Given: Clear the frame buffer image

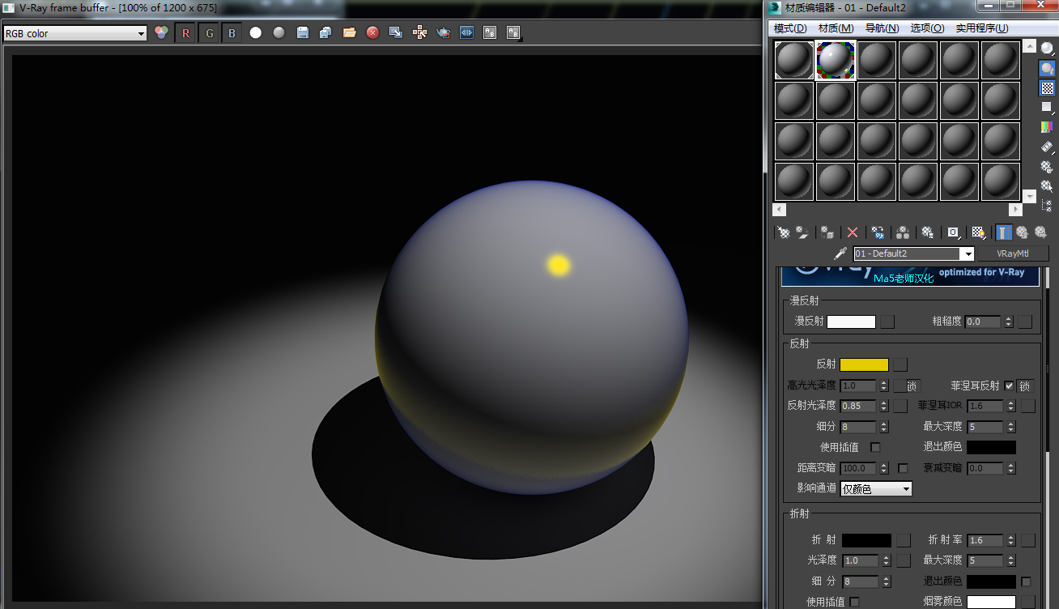Looking at the screenshot, I should point(372,33).
